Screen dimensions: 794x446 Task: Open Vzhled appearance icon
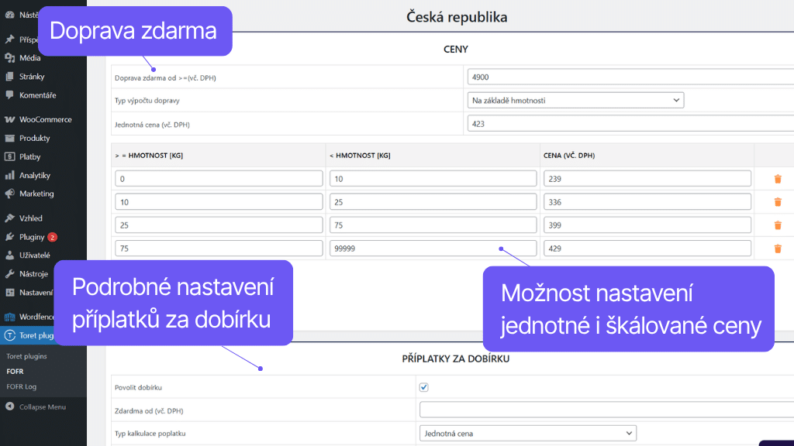[11, 218]
